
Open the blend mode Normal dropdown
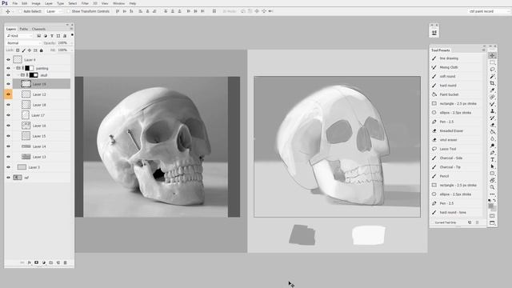click(23, 43)
